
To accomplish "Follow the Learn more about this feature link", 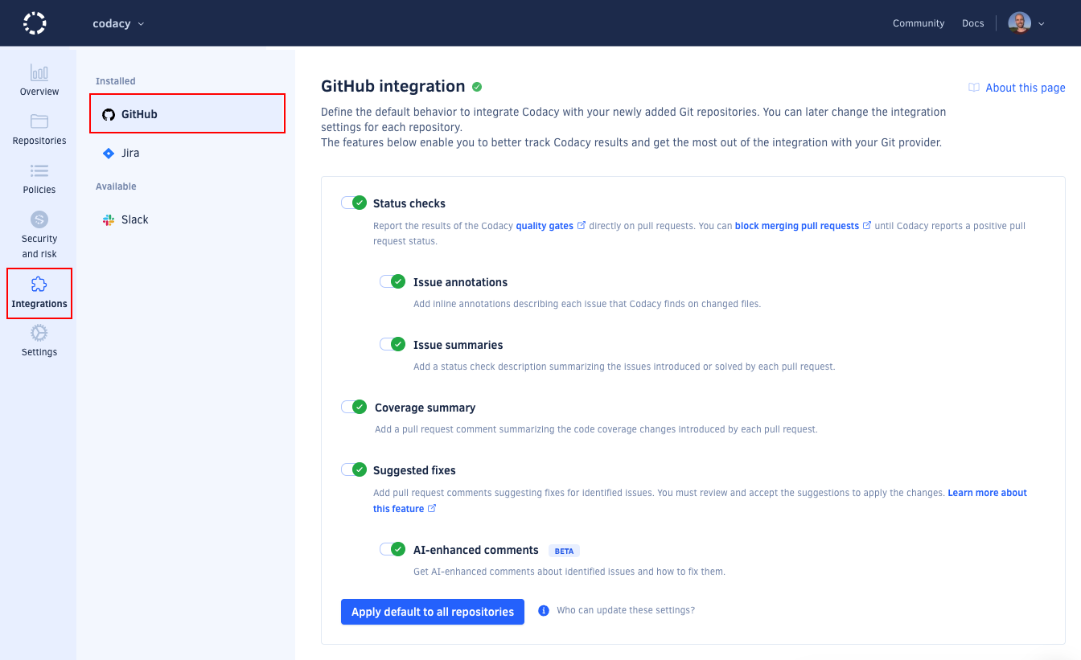I will click(x=988, y=493).
